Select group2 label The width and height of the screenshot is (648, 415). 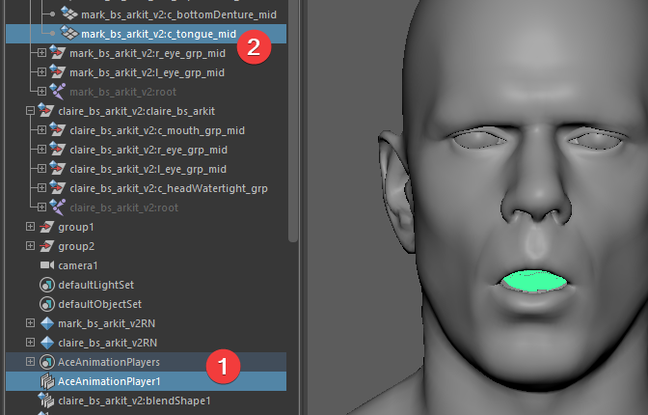[x=76, y=247]
